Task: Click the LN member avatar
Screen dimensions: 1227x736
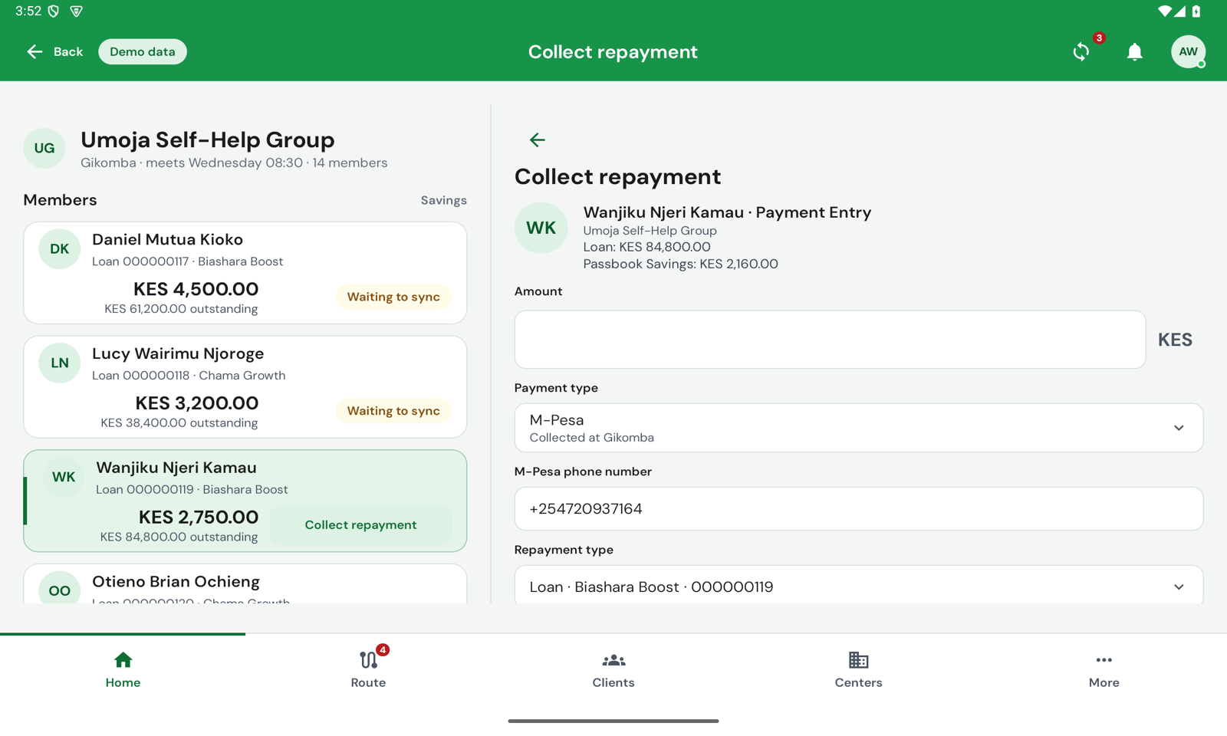Action: pyautogui.click(x=59, y=363)
